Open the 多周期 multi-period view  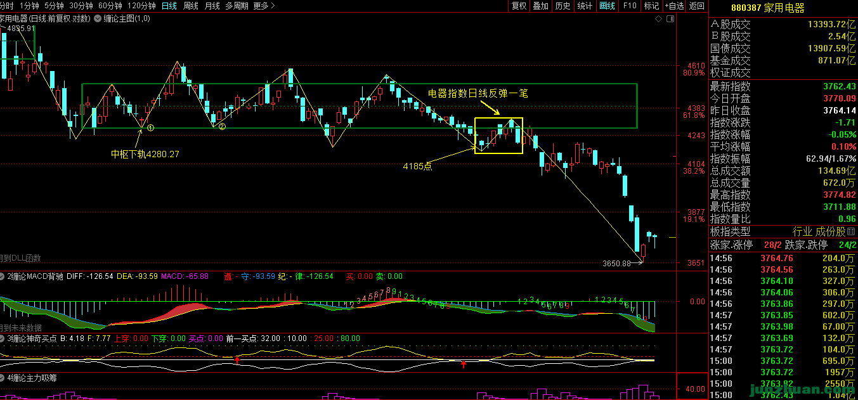[x=237, y=6]
